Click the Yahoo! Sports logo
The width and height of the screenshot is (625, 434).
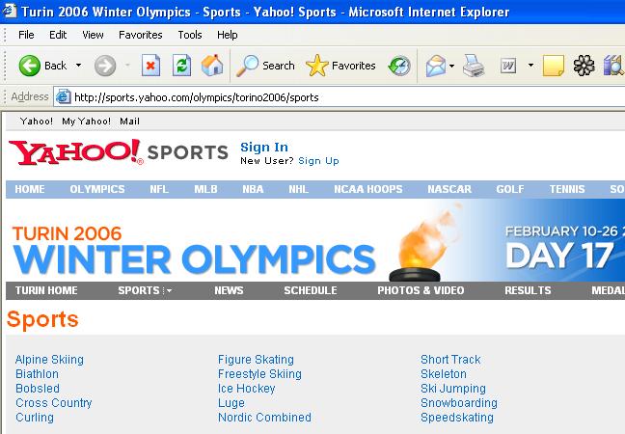pyautogui.click(x=119, y=152)
